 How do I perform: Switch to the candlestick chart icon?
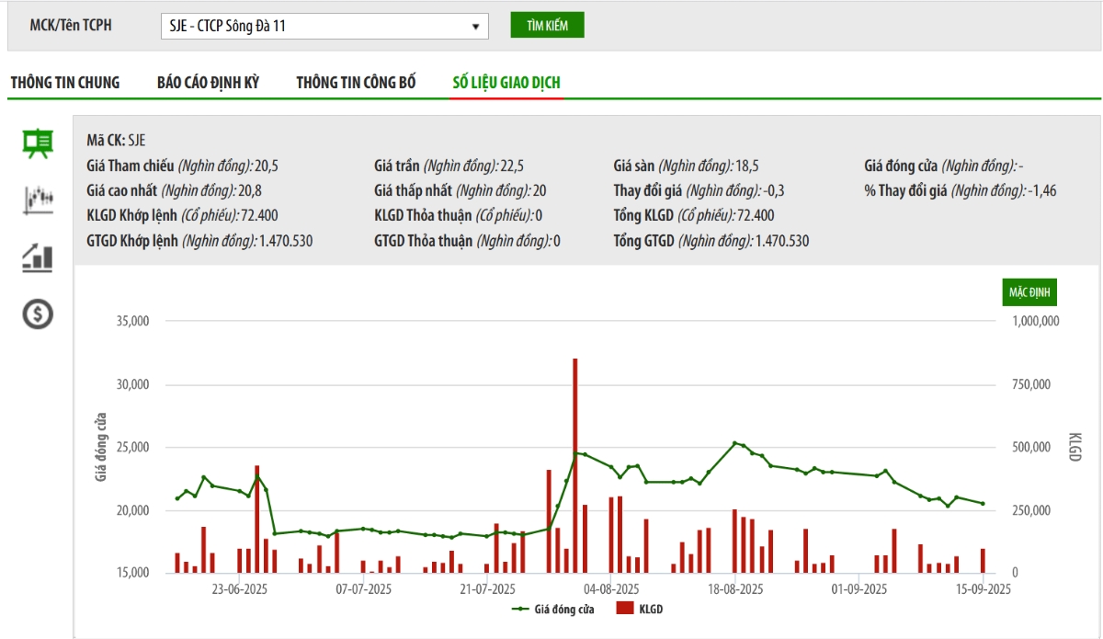pos(38,200)
